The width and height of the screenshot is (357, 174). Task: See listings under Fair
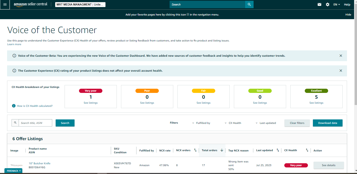(203, 103)
